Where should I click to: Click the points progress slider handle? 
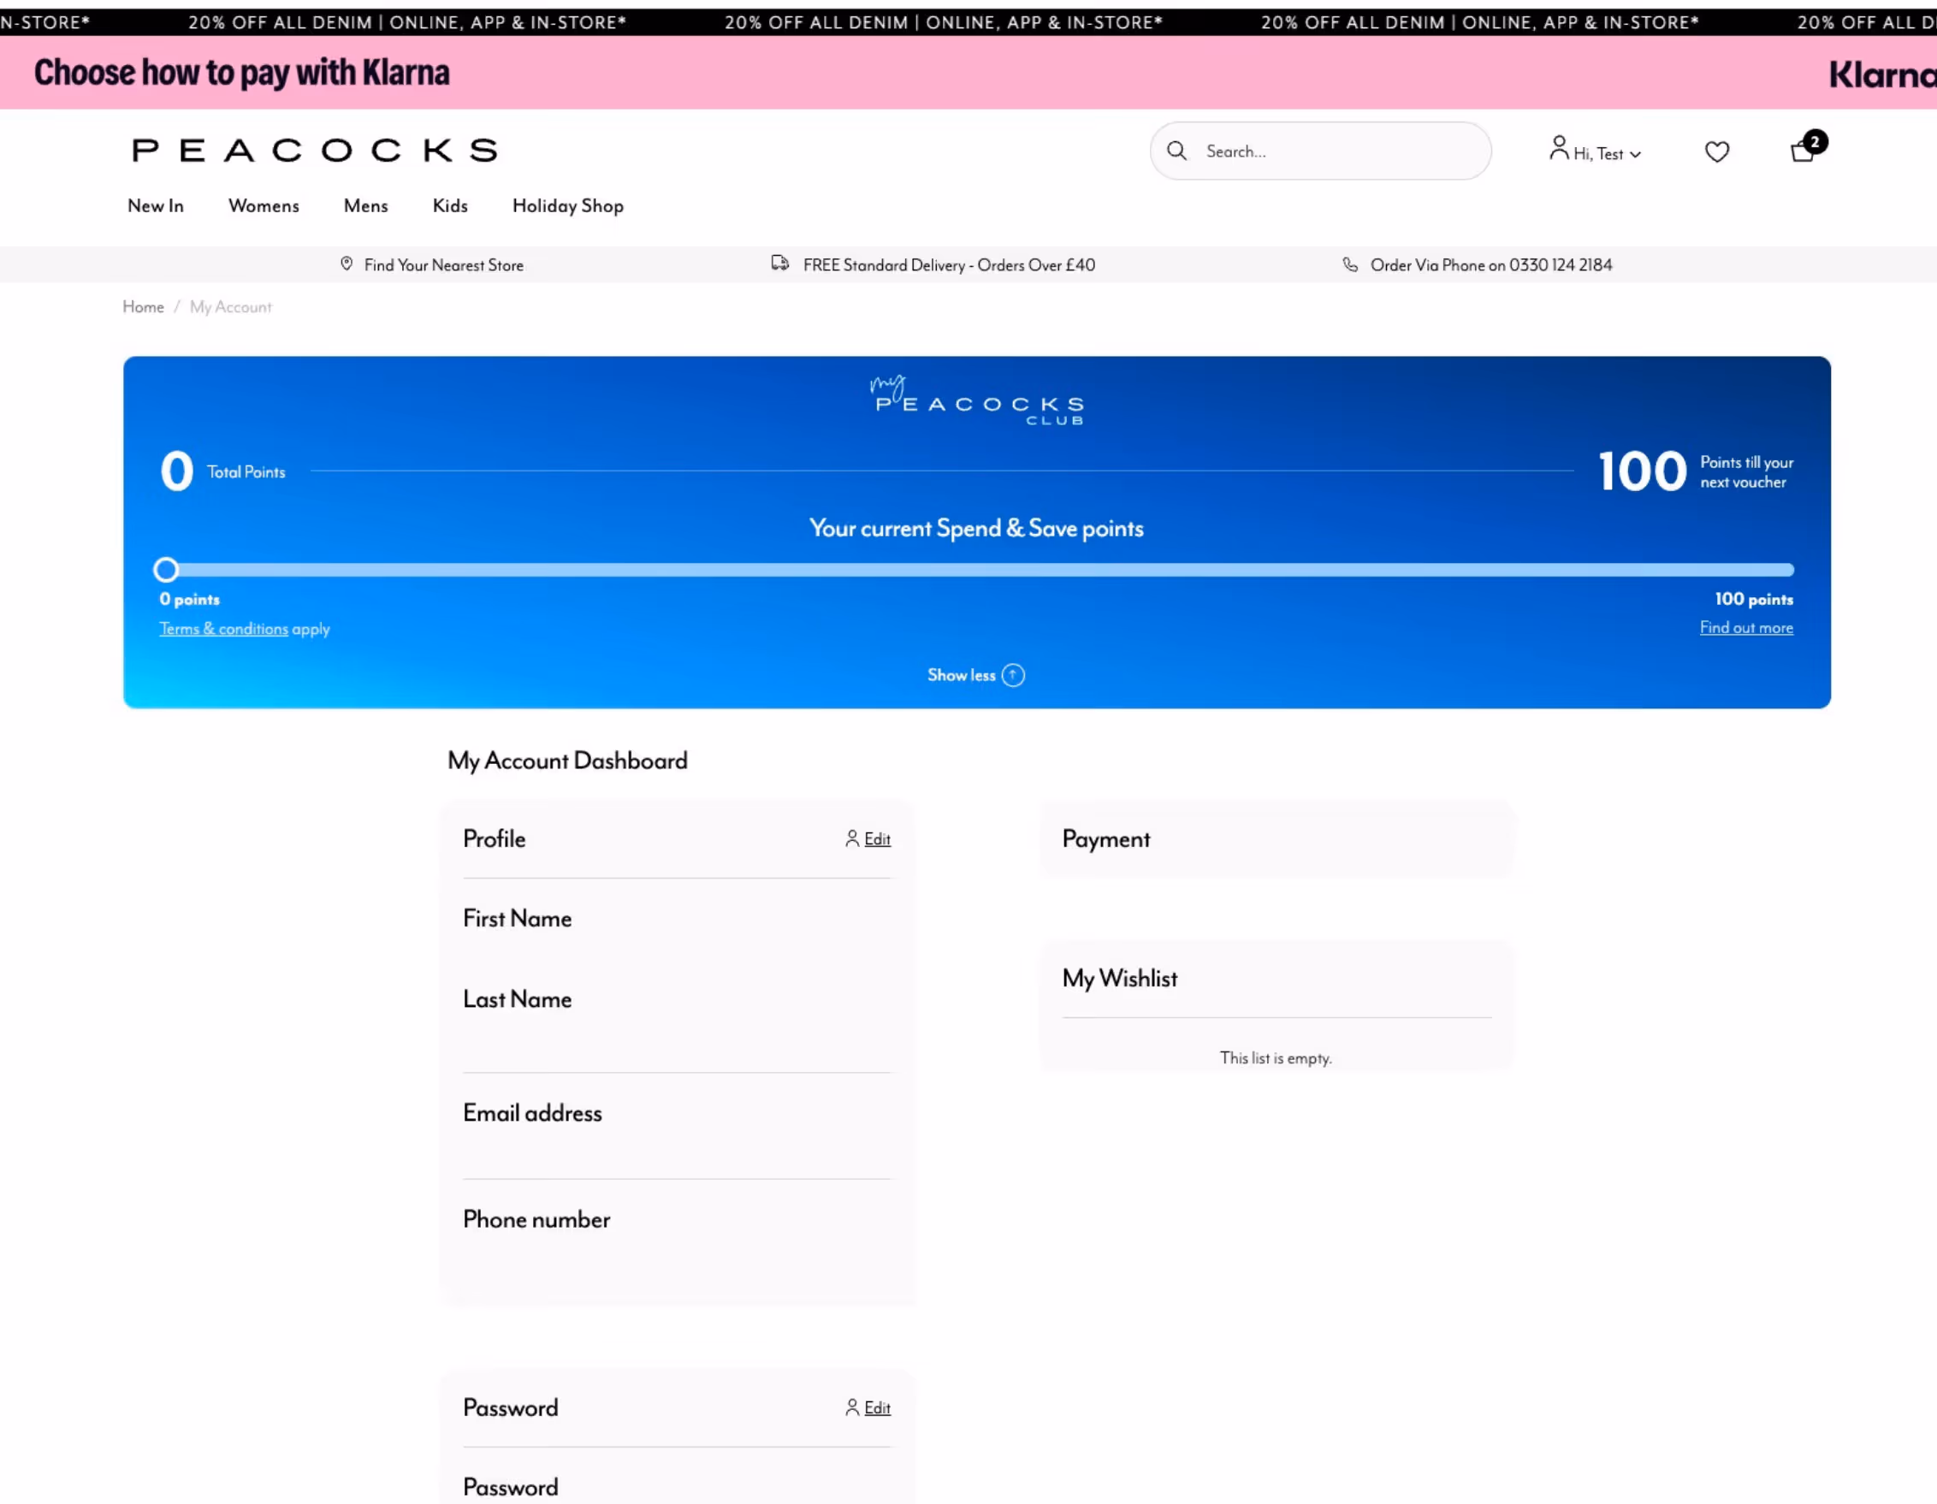point(166,569)
